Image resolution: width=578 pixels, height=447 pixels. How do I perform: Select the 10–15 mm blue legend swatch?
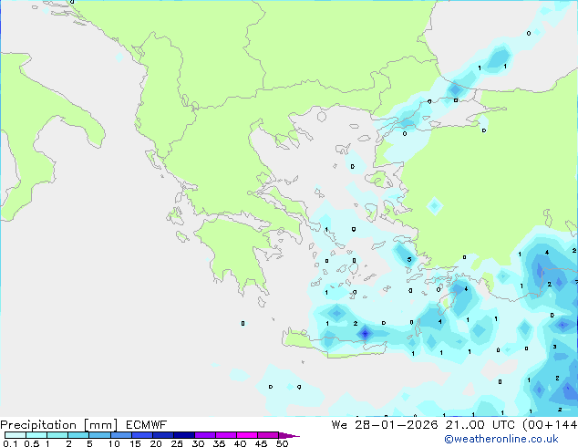tap(121, 435)
